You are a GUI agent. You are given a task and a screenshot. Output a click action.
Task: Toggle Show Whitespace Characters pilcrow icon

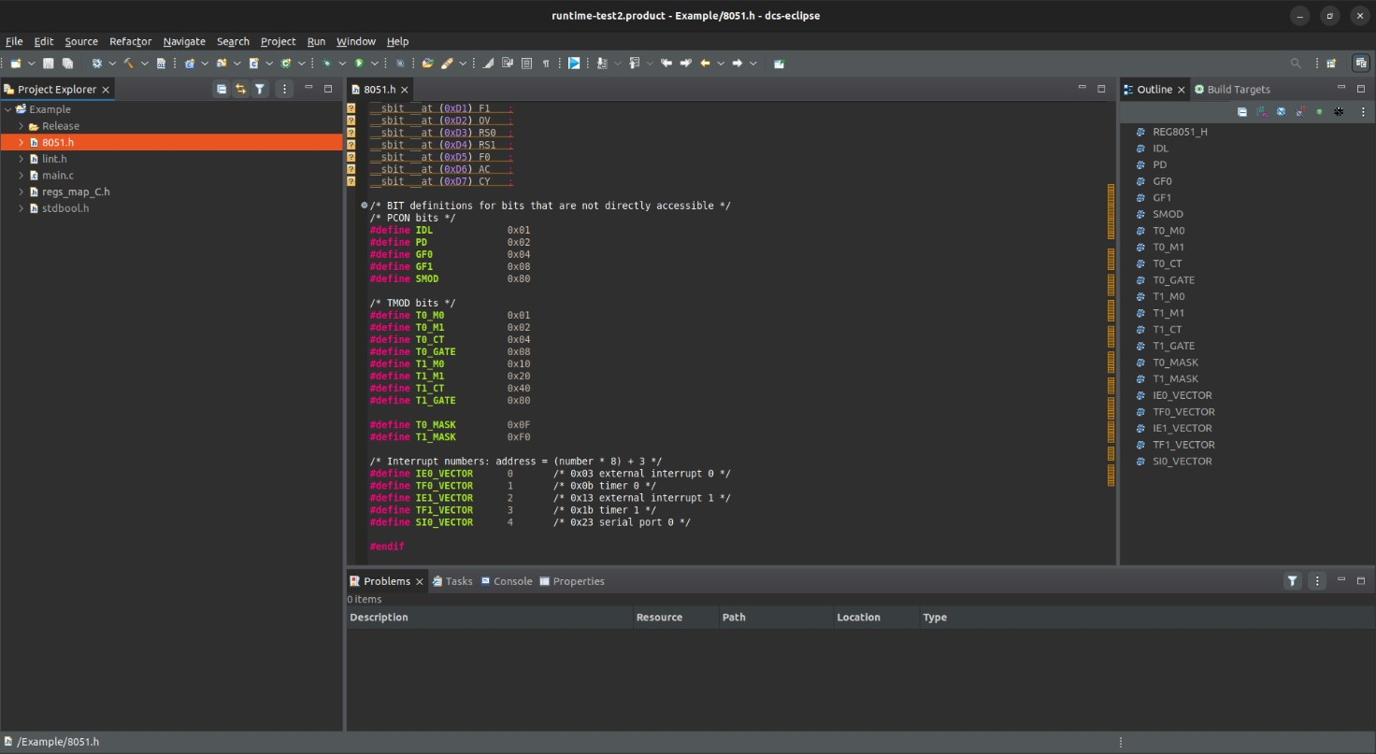[546, 64]
